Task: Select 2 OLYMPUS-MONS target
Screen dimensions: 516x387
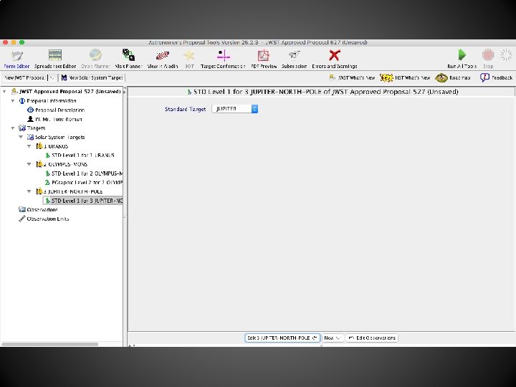Action: [x=62, y=164]
